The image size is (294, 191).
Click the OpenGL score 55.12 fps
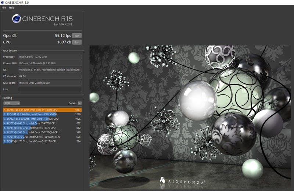pos(63,36)
